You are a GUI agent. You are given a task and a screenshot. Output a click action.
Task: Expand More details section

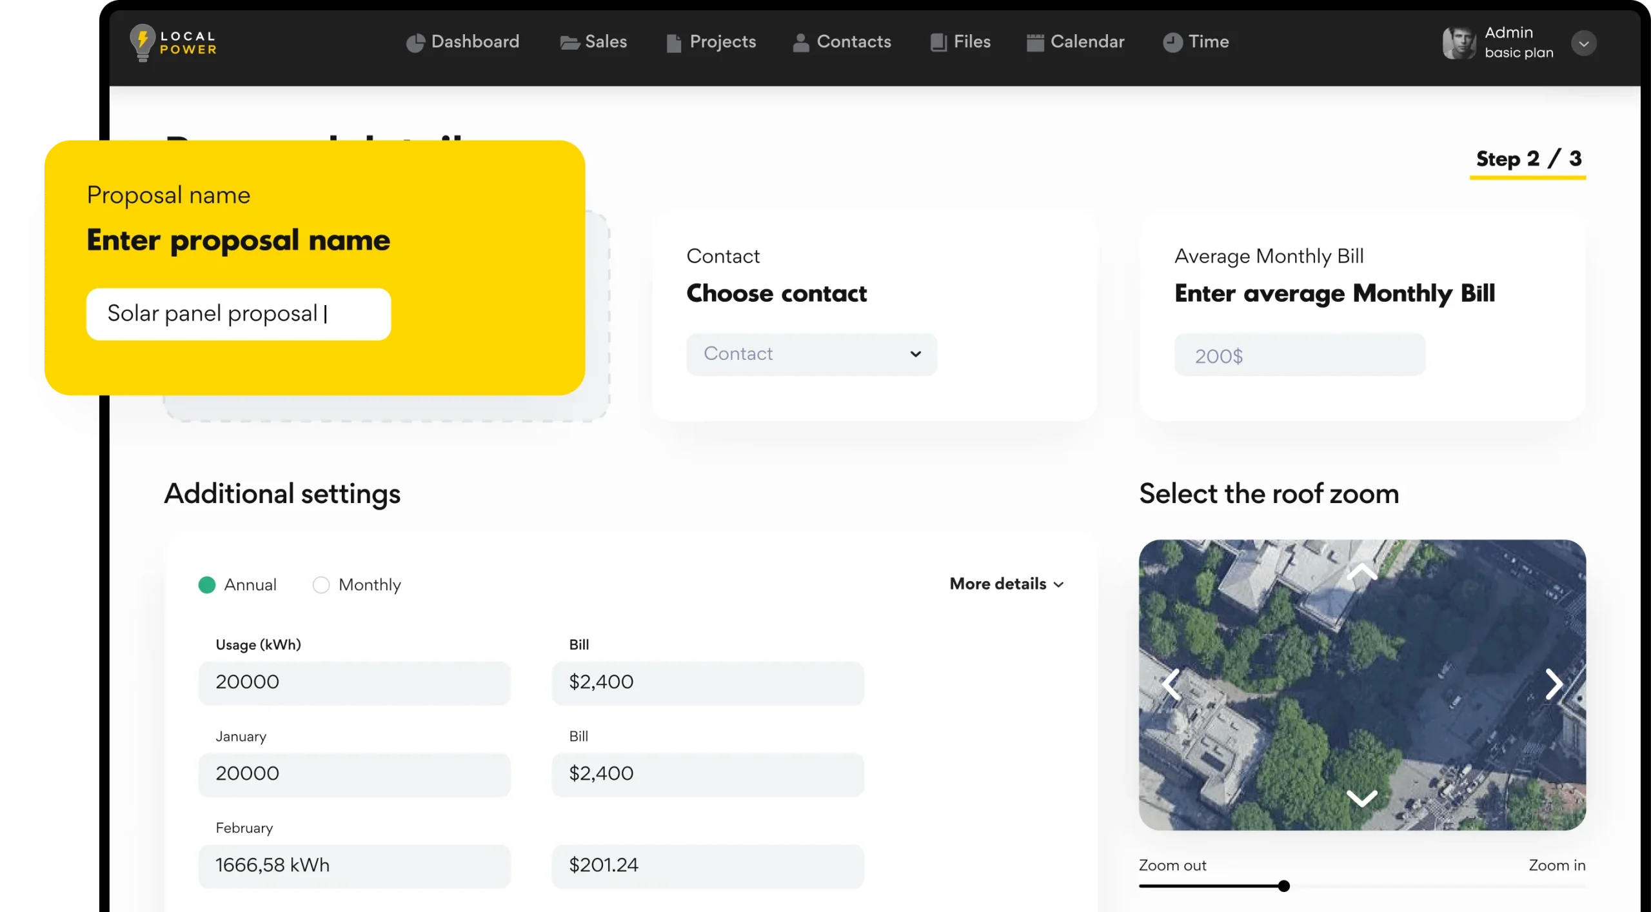click(1006, 584)
